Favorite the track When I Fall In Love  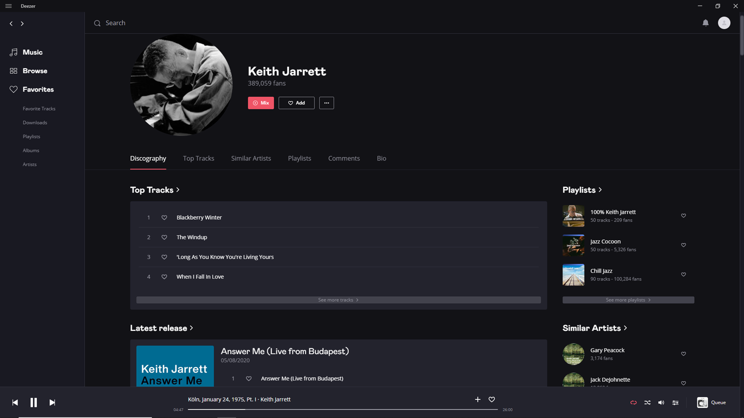(x=164, y=277)
